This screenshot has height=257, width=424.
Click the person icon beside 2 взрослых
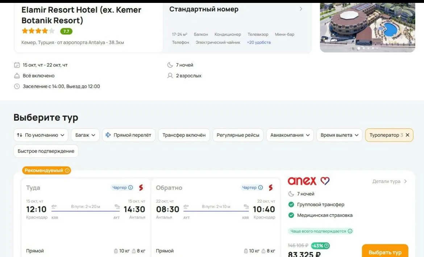pyautogui.click(x=170, y=76)
